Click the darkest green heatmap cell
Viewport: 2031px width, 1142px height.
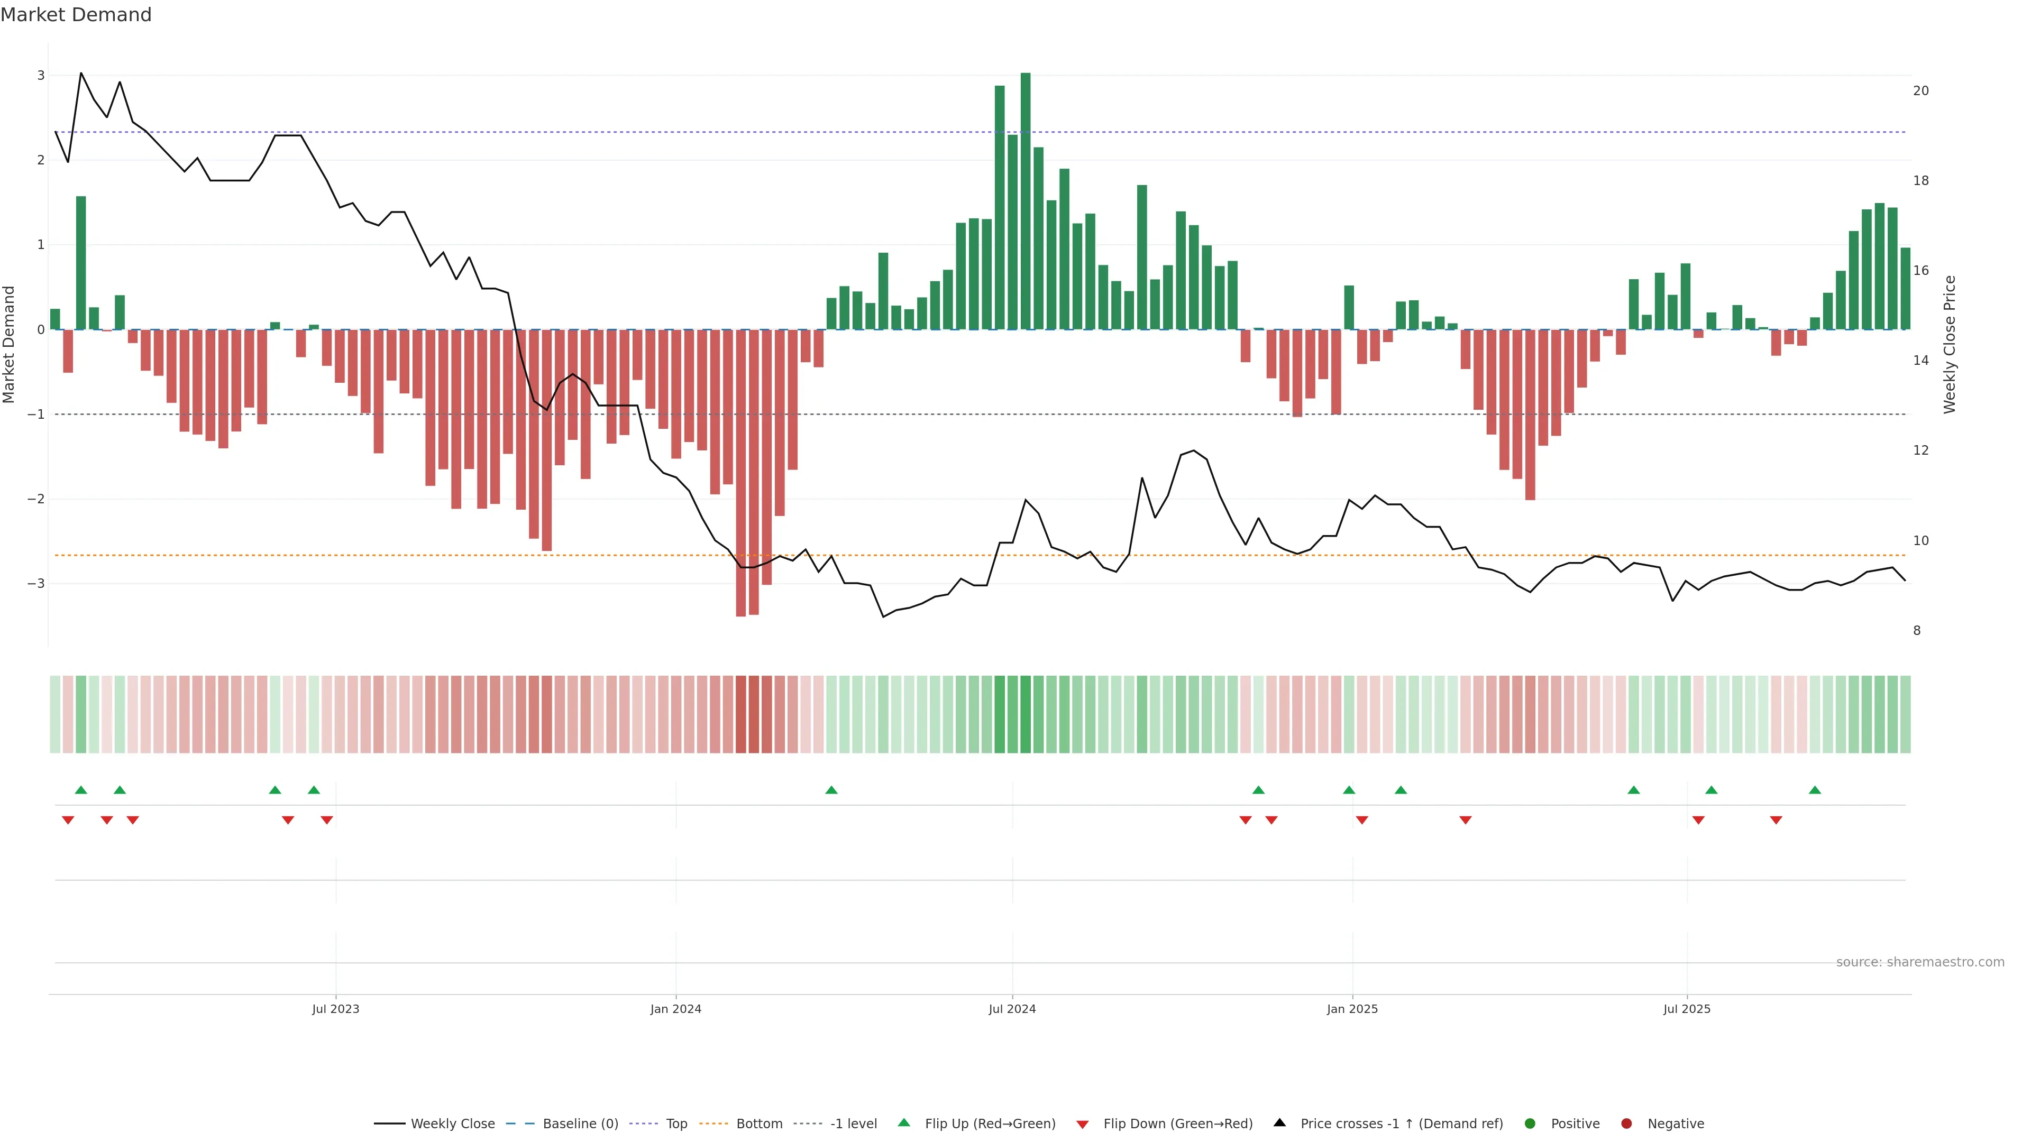coord(1025,714)
